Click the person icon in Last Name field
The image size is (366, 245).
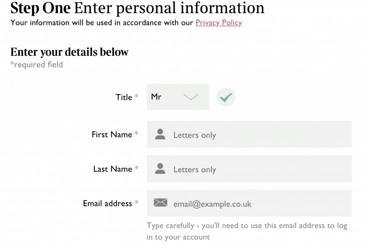coord(160,169)
